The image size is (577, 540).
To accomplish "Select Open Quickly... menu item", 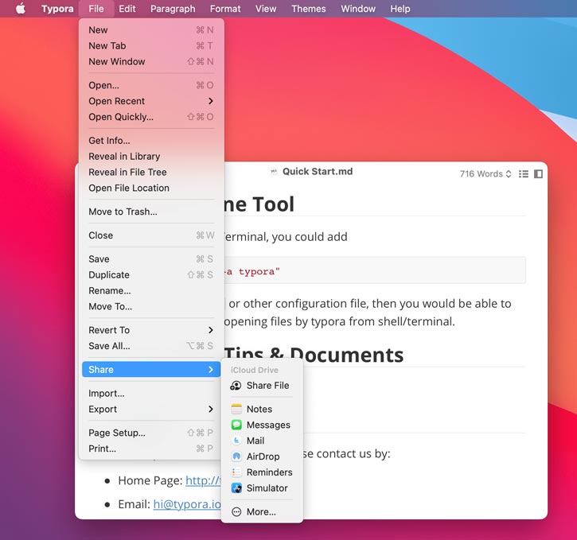I will click(x=151, y=117).
